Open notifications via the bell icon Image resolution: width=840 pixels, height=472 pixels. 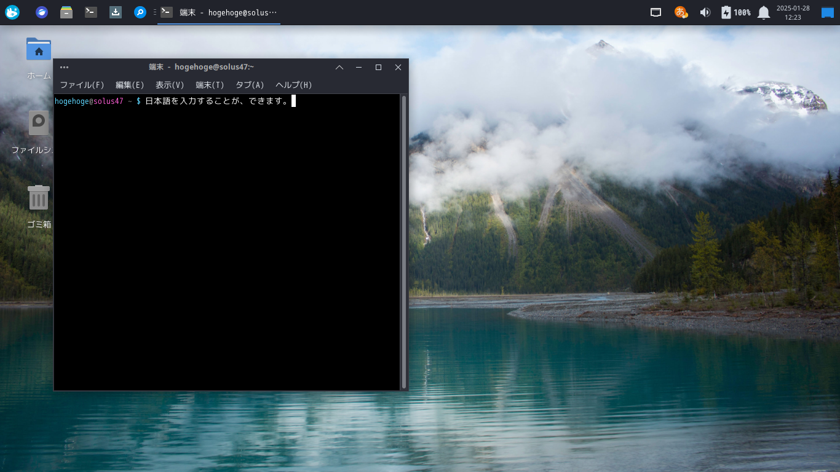[x=763, y=12]
